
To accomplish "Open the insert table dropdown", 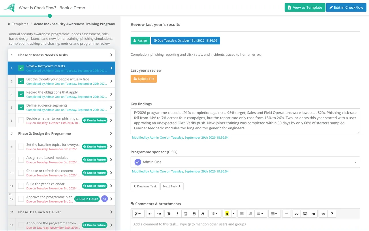I will pyautogui.click(x=274, y=214).
